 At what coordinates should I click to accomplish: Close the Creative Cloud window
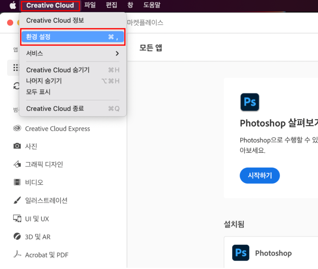pos(10,22)
